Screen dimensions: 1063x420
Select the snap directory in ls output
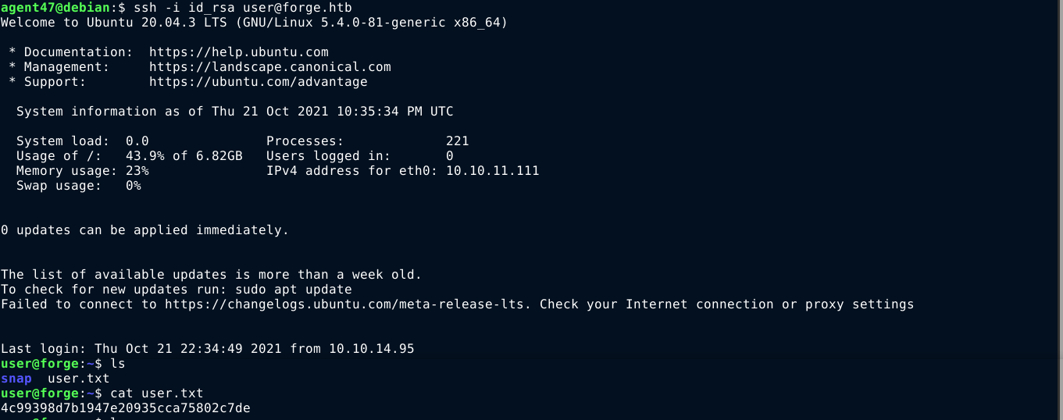[16, 379]
